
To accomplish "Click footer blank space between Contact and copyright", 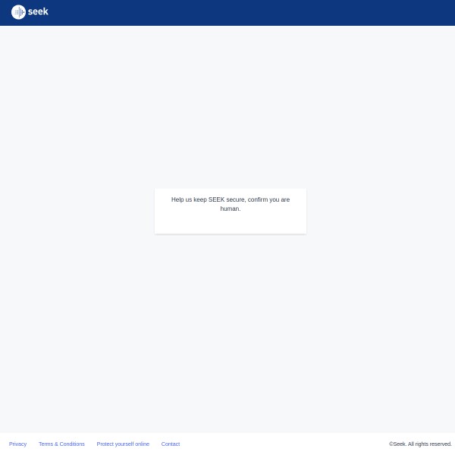I will pos(288,444).
